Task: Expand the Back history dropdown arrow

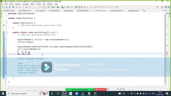Action: [109, 7]
